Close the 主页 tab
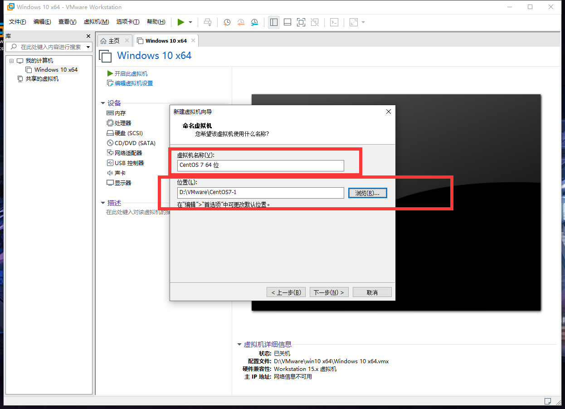 pos(127,40)
